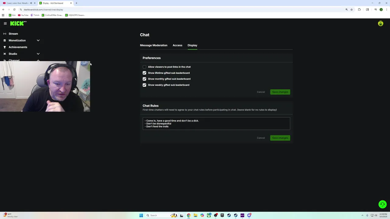Cancel changes in Preferences section
The height and width of the screenshot is (219, 390).
coord(261,92)
